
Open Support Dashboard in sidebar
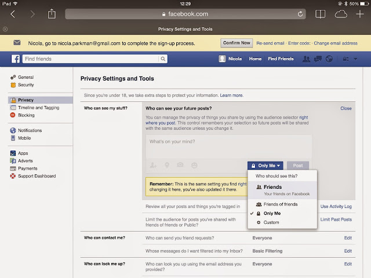pyautogui.click(x=37, y=176)
